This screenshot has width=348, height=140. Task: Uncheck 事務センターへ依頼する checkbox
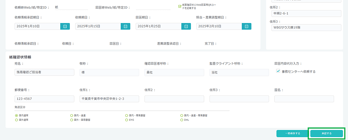(x=278, y=71)
